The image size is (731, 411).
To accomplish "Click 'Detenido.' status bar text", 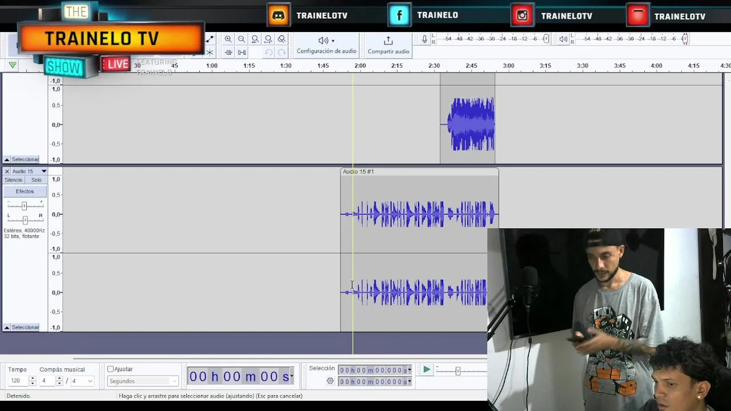I will 19,396.
